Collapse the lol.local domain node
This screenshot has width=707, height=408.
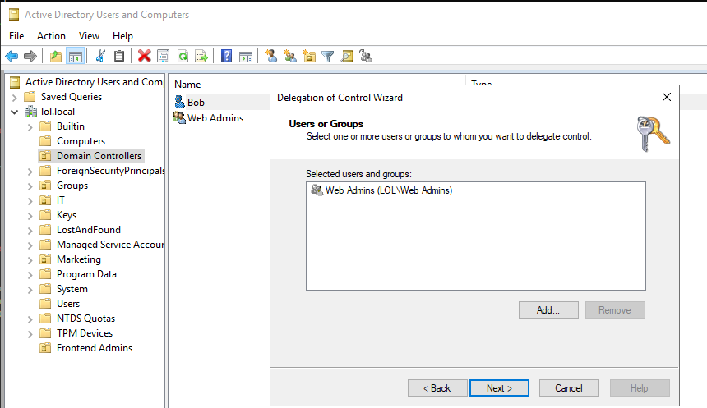click(x=15, y=112)
